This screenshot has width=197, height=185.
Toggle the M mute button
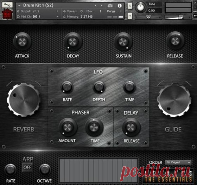(130, 16)
